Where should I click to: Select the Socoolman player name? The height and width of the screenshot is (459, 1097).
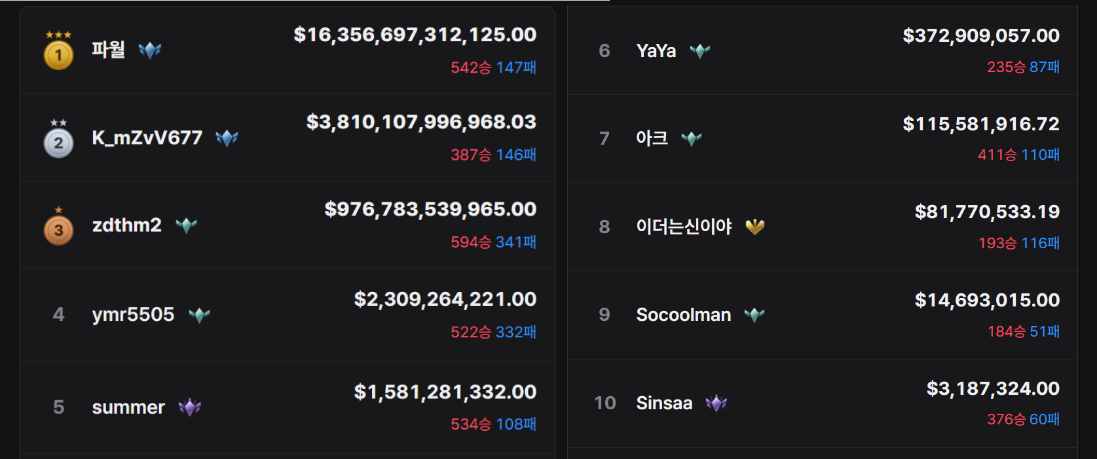coord(683,315)
